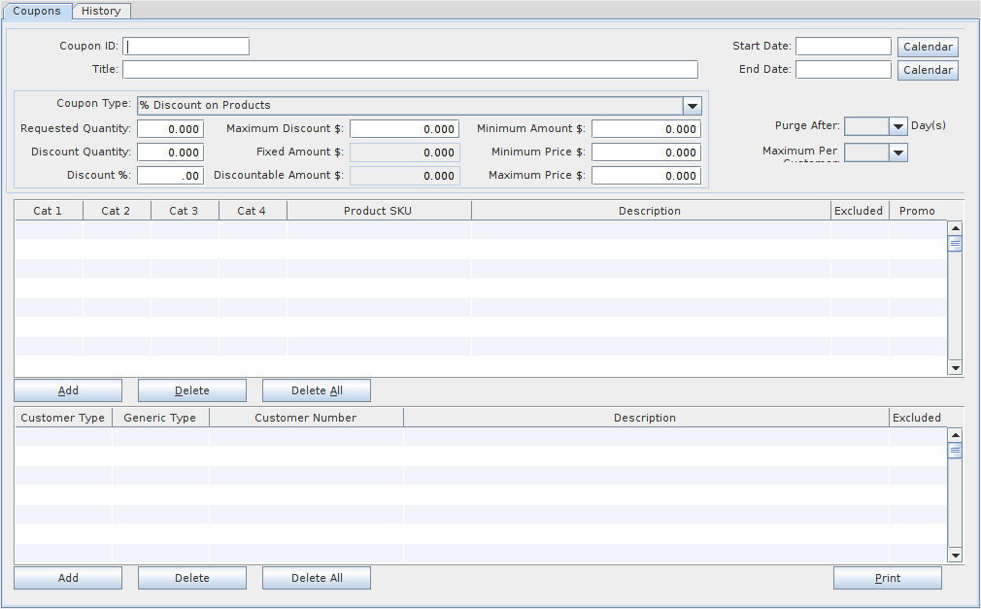Switch to the History tab
981x609 pixels.
[x=101, y=11]
